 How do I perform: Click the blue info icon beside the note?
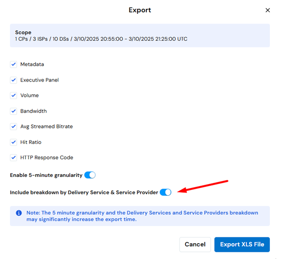19,213
